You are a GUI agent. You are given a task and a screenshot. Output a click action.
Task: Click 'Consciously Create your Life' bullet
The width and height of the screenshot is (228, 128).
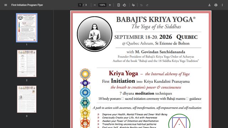pos(130,118)
